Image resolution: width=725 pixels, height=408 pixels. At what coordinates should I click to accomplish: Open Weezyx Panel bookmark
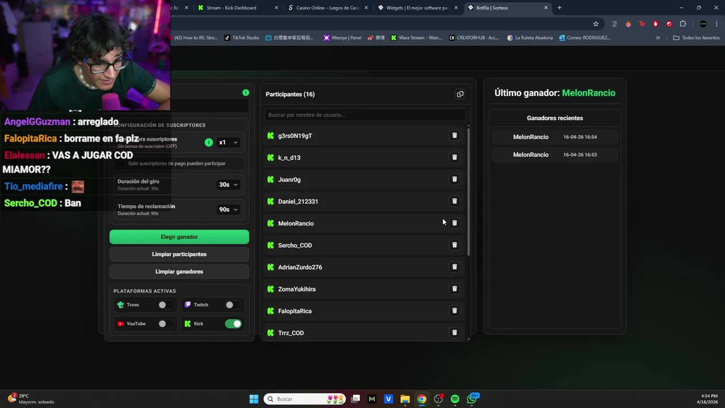[343, 38]
